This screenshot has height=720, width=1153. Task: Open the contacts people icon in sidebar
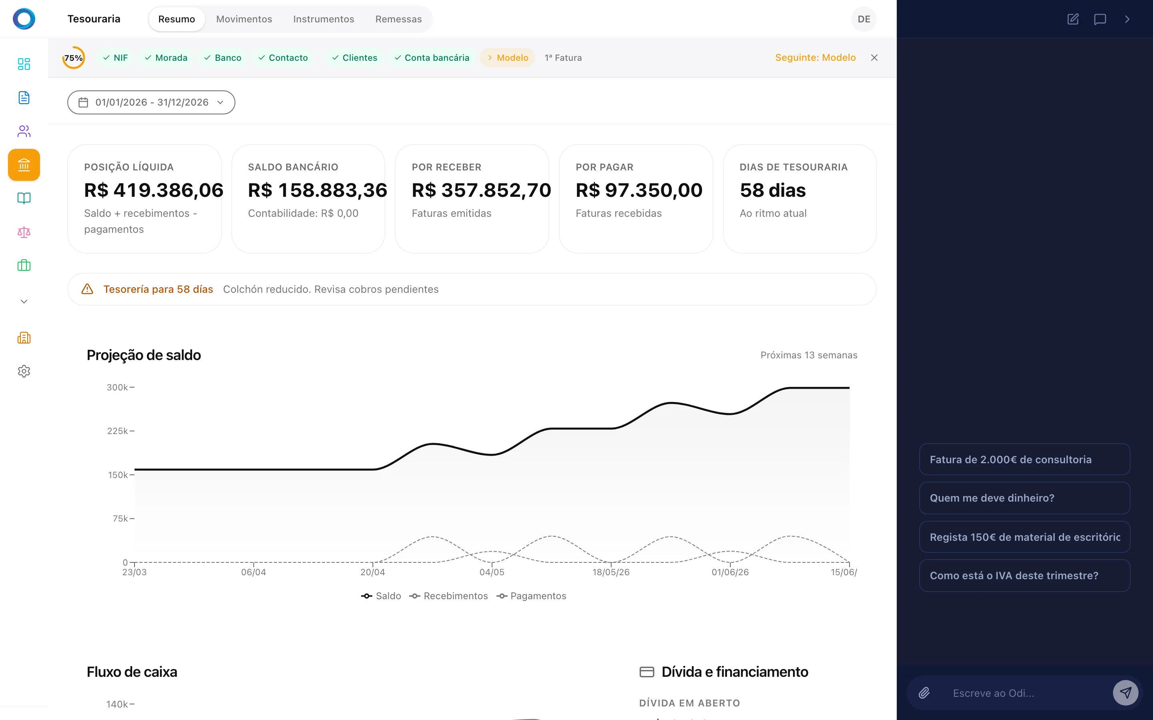click(x=24, y=131)
